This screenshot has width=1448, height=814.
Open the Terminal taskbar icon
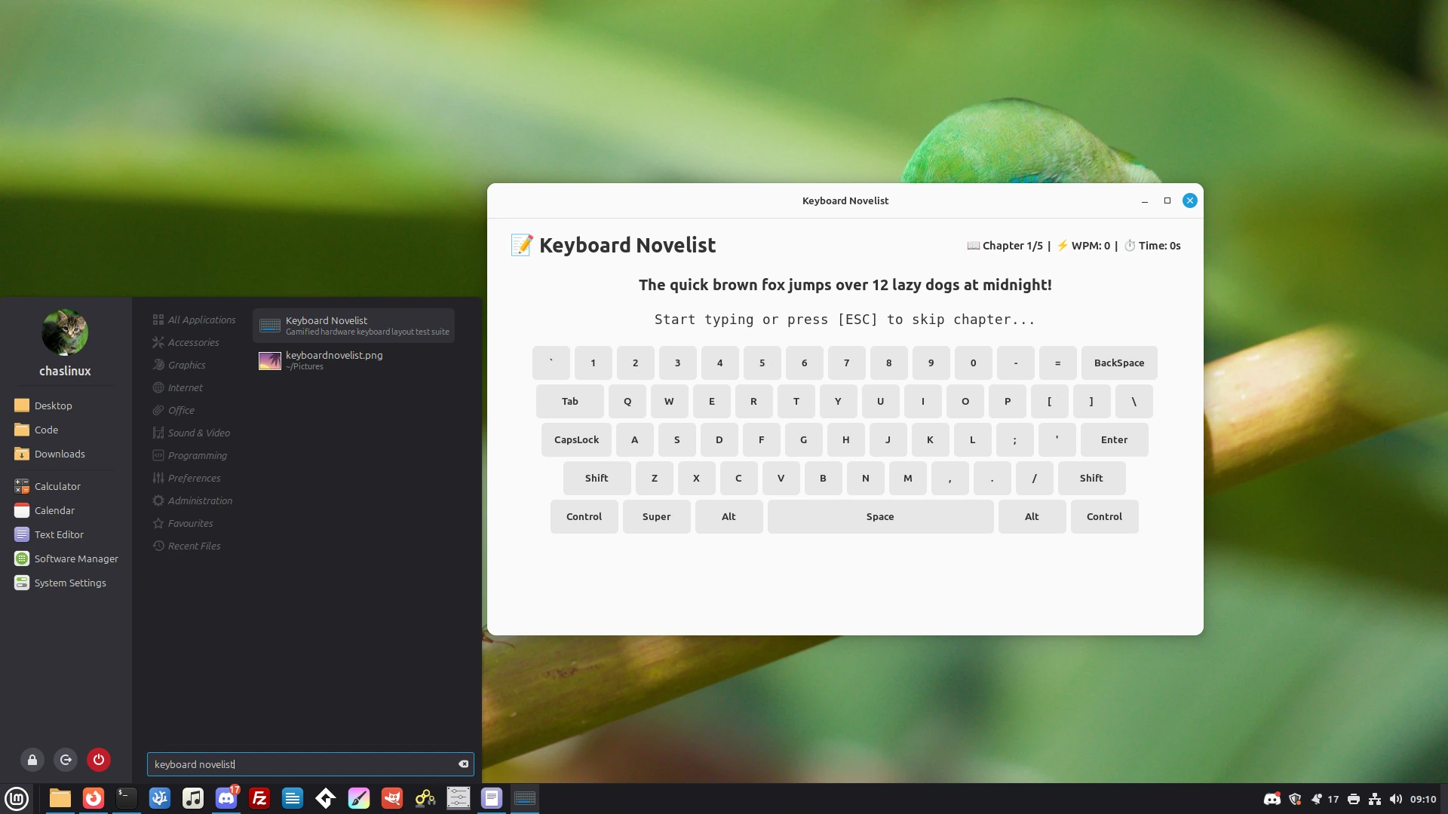[x=127, y=798]
